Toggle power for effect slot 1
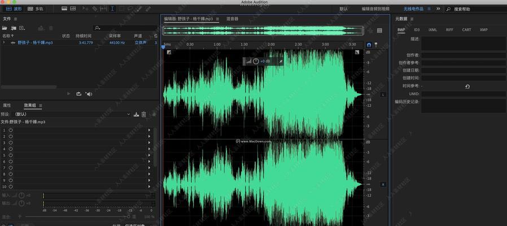 click(x=10, y=130)
